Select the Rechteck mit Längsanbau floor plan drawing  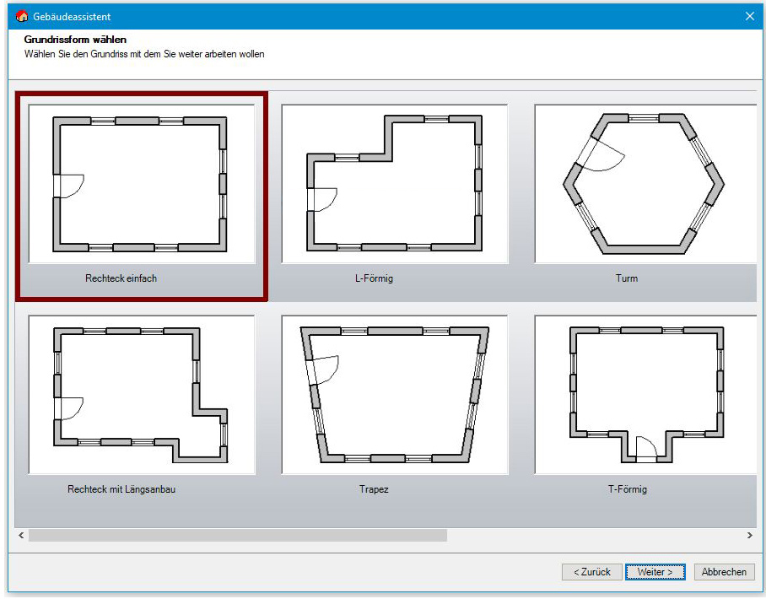141,395
